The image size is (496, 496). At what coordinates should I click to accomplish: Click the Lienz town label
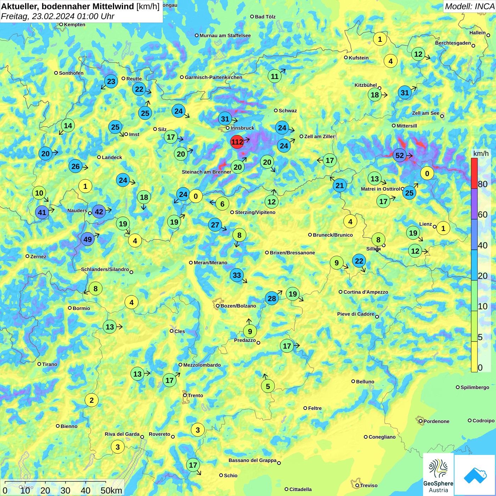(x=425, y=224)
